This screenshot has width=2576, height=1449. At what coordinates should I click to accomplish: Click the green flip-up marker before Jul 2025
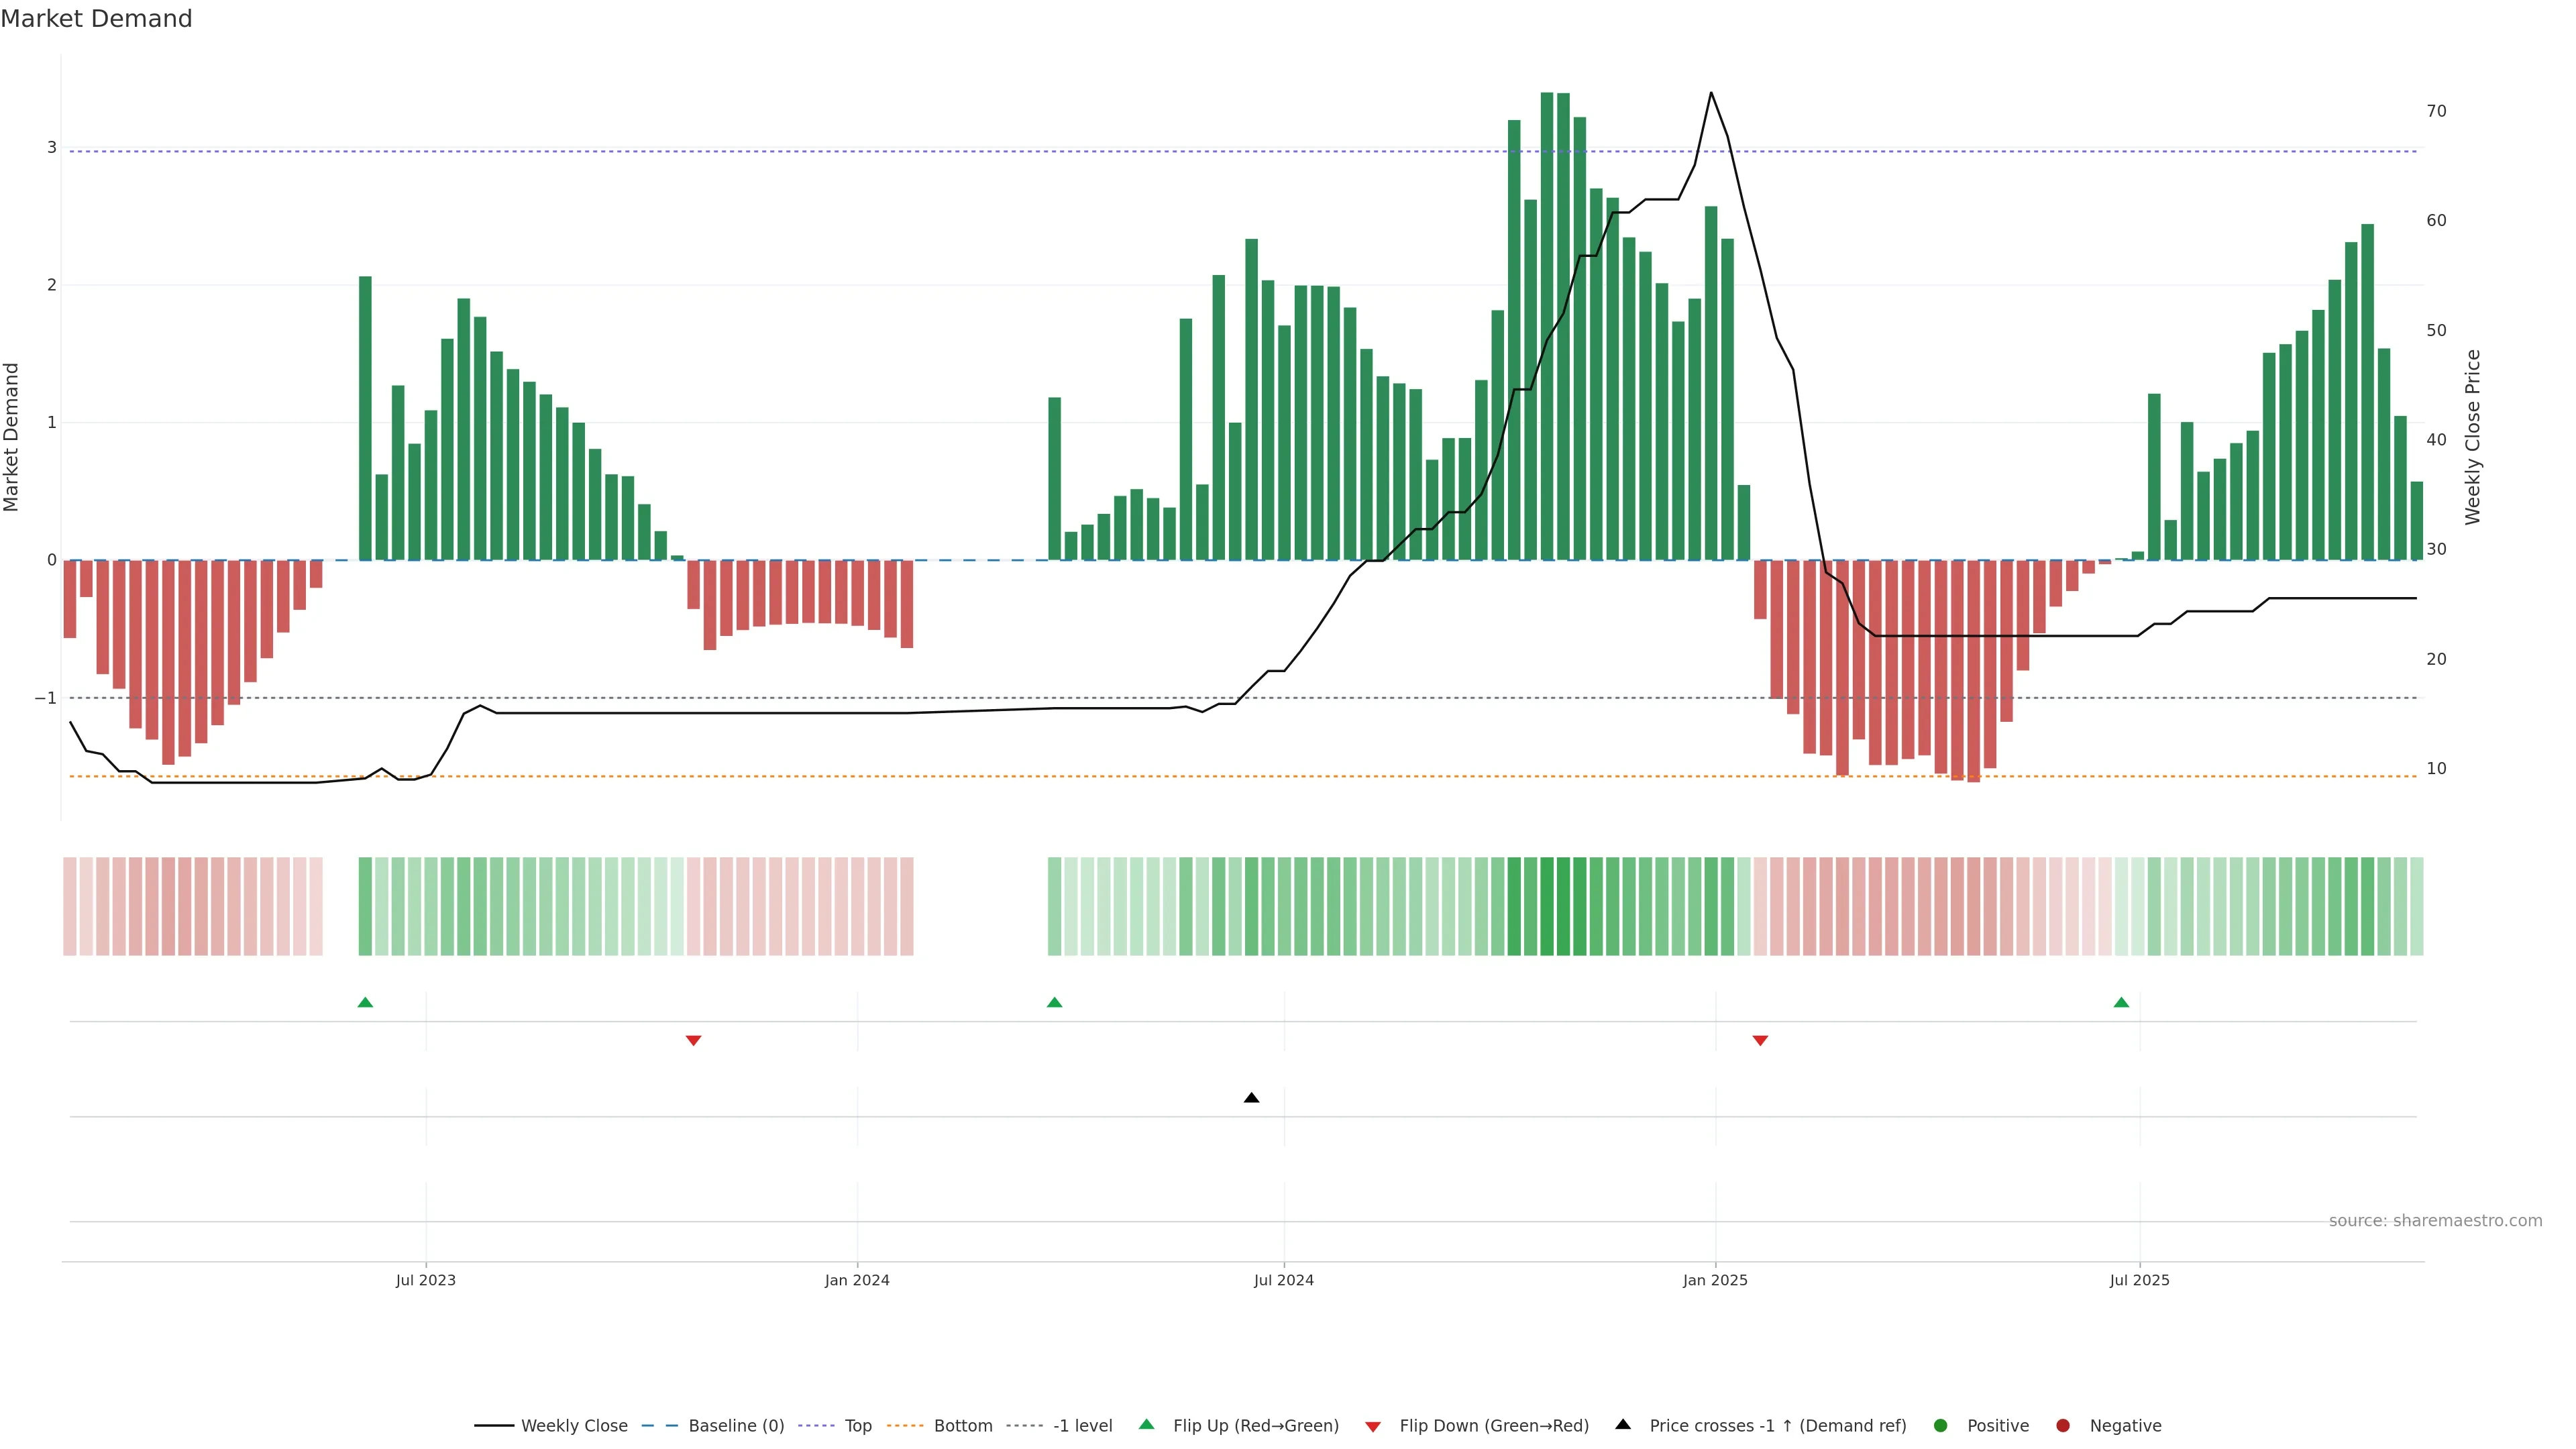click(2121, 1003)
